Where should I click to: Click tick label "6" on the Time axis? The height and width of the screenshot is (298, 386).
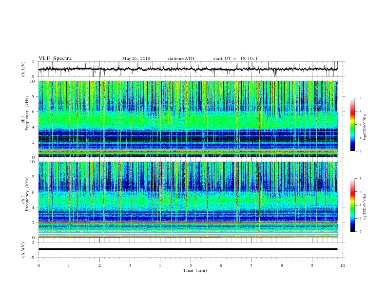[221, 265]
